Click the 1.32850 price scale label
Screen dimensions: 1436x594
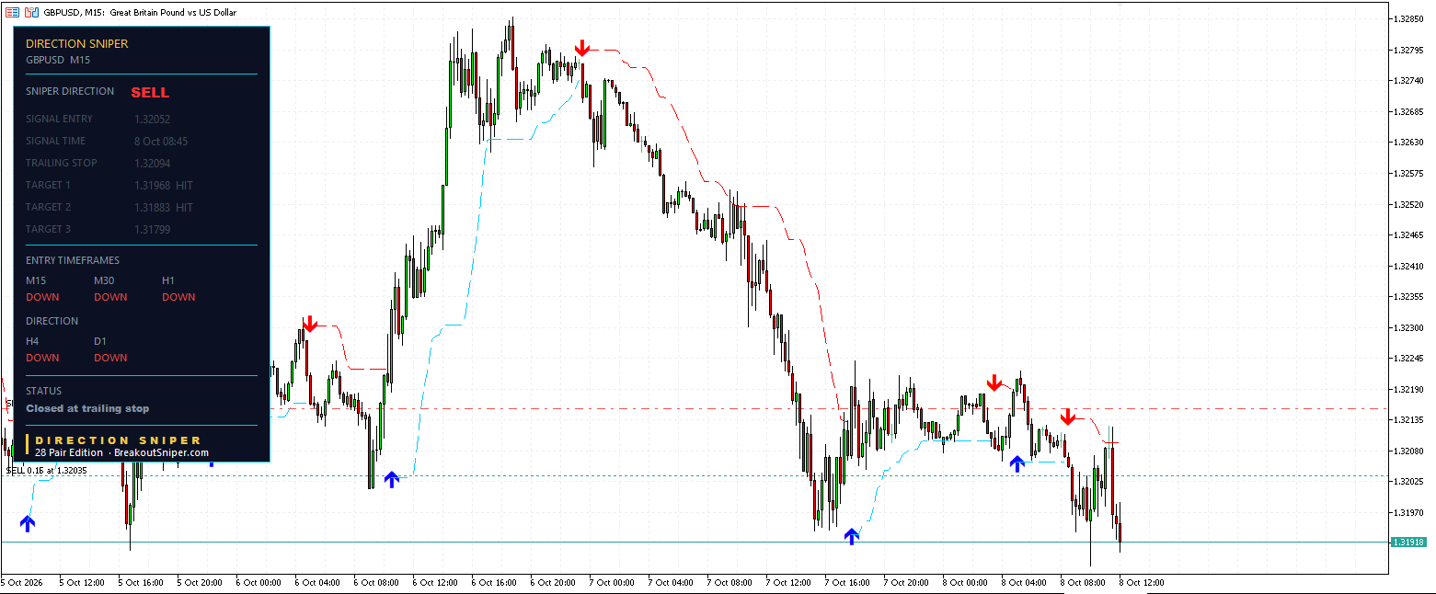click(x=1408, y=18)
